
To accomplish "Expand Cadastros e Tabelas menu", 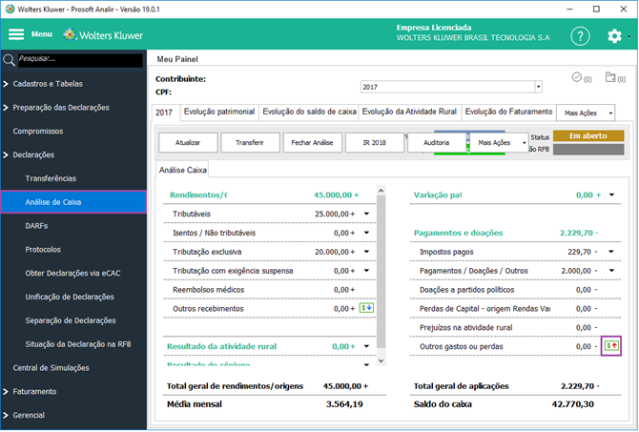I will [6, 84].
